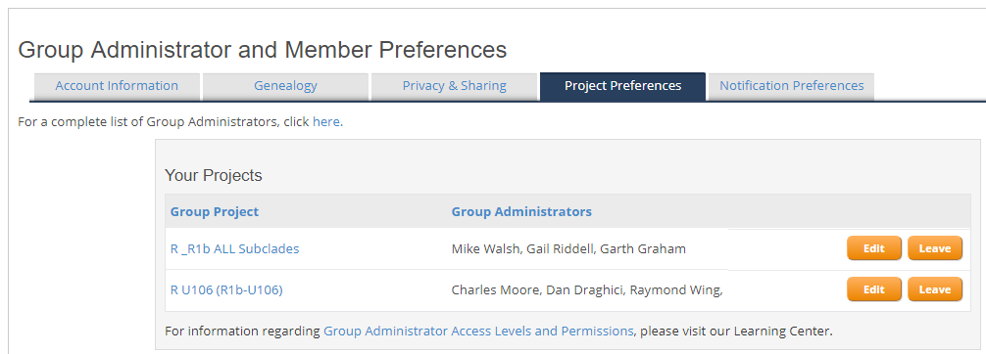Click the Group Administrator and Member Preferences title
The width and height of the screenshot is (986, 354).
click(263, 50)
